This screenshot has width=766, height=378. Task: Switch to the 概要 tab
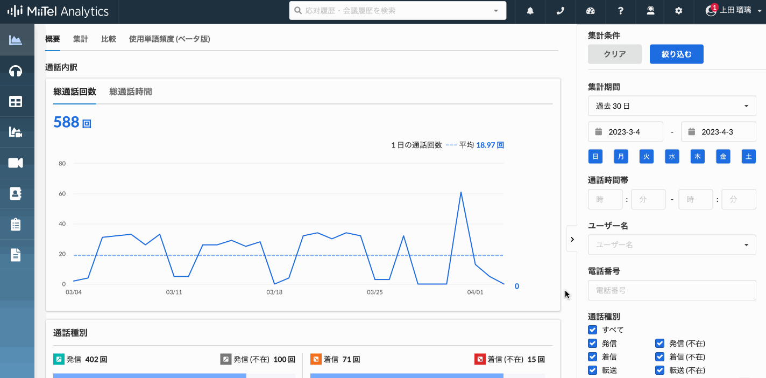pos(53,39)
